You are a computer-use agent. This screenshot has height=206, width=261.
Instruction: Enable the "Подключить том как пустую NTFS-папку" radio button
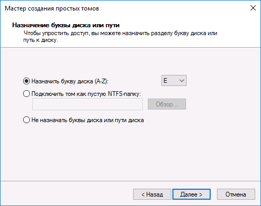(x=26, y=94)
